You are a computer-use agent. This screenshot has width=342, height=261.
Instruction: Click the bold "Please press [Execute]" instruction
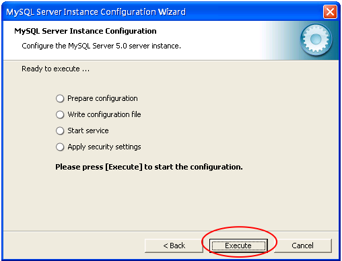click(149, 167)
